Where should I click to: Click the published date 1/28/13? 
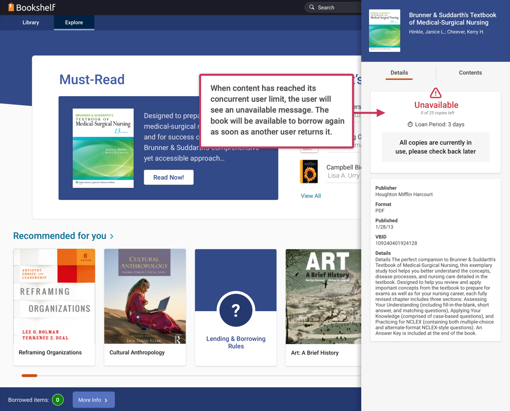[x=384, y=227]
